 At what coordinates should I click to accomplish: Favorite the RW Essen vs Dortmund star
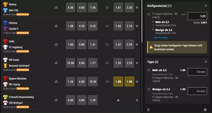click(137, 63)
